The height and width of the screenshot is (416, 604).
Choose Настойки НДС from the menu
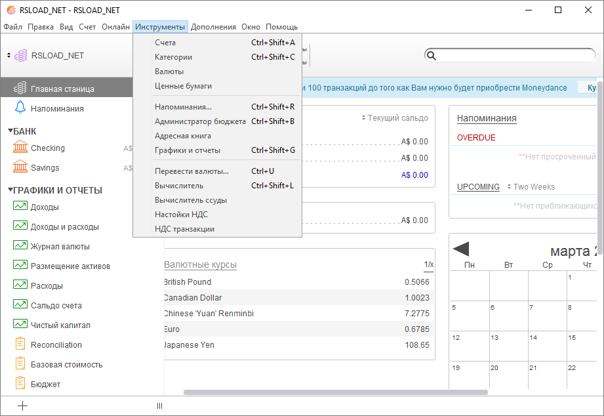(x=217, y=215)
